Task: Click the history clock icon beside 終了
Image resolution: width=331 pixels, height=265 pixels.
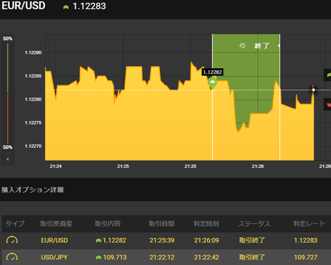Action: point(242,46)
